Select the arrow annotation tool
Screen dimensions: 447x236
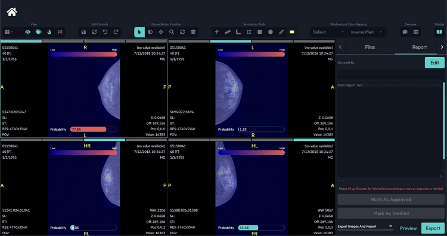pos(217,32)
